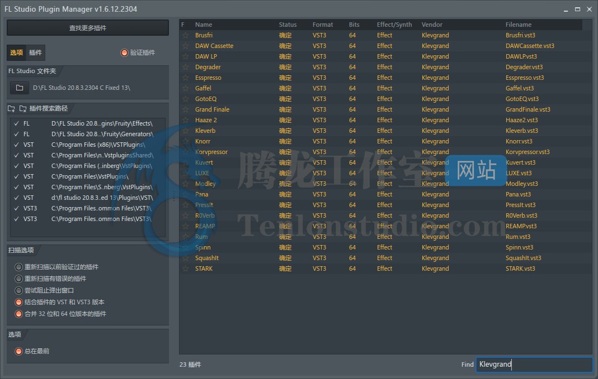
Task: Sort plugins by Status column
Action: tap(288, 25)
